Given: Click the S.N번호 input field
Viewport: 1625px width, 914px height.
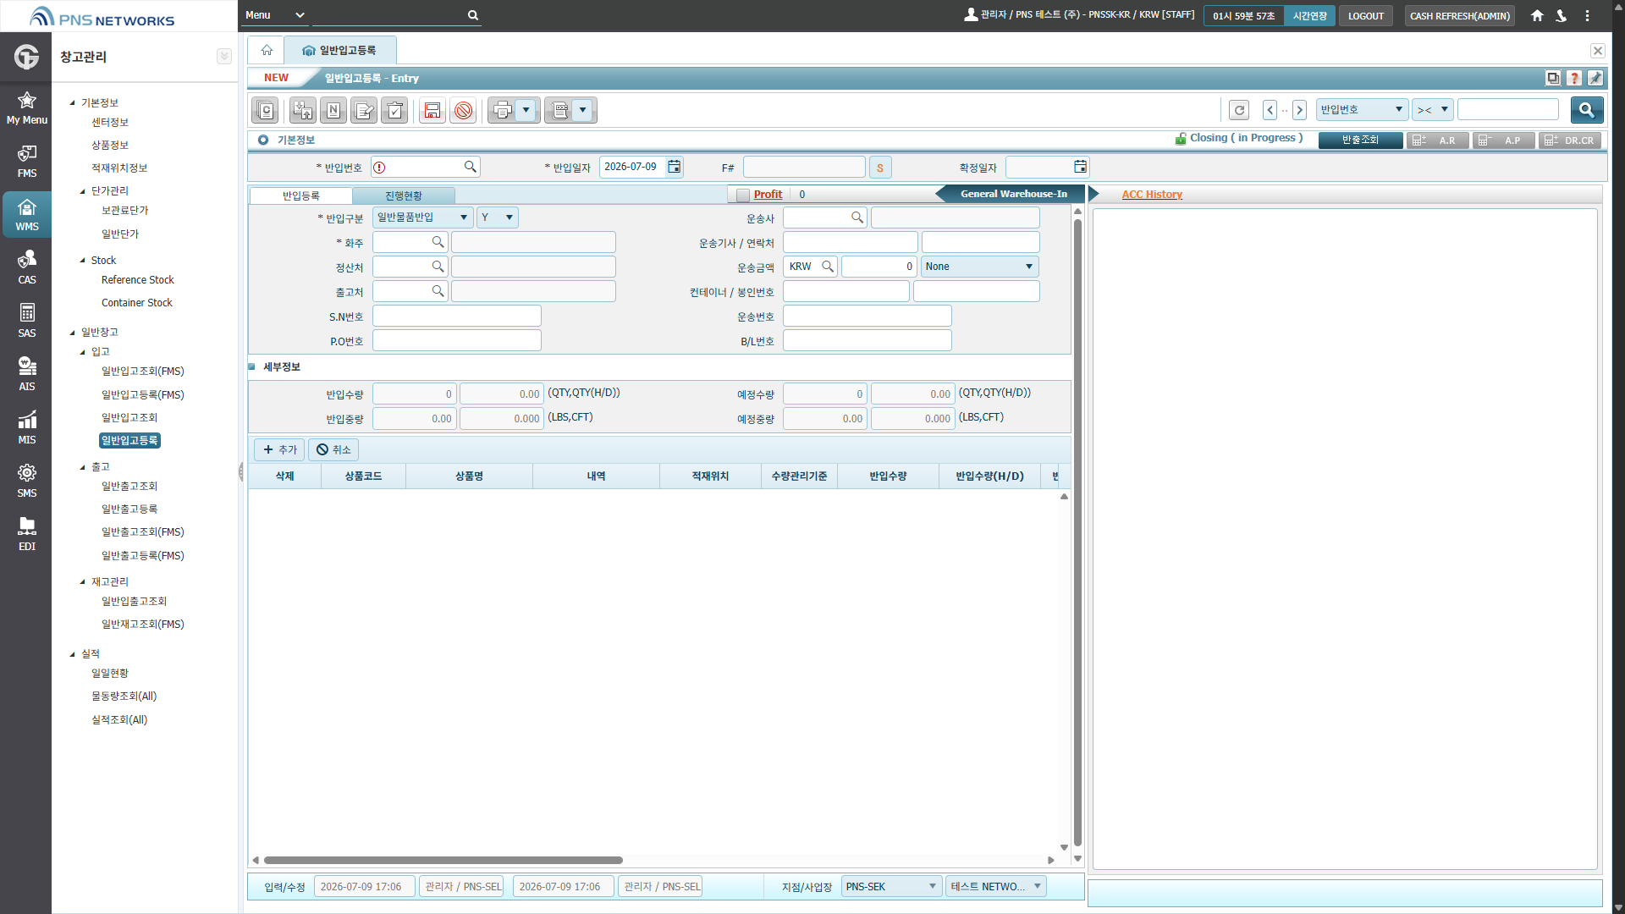Looking at the screenshot, I should [x=456, y=317].
